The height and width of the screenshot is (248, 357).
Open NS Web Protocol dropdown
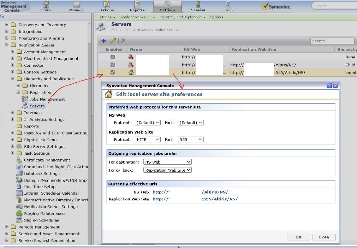click(148, 123)
